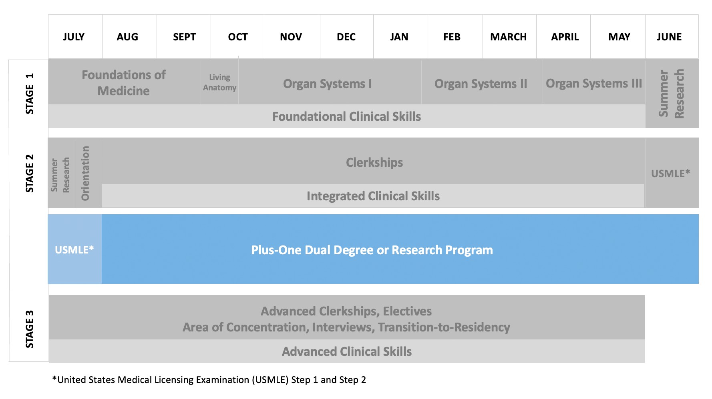This screenshot has width=712, height=399.
Task: Click the MARCH month header
Action: pos(509,37)
